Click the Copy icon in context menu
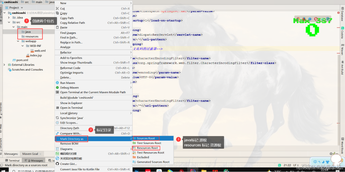Viewport: 345px width, 172px height. [57, 13]
